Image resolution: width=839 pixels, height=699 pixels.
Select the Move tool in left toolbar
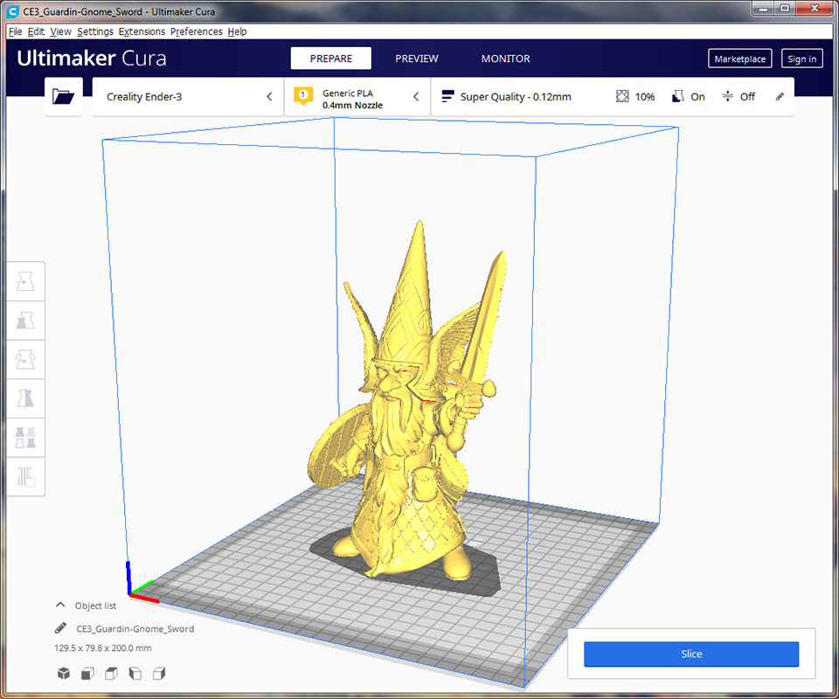pos(25,282)
